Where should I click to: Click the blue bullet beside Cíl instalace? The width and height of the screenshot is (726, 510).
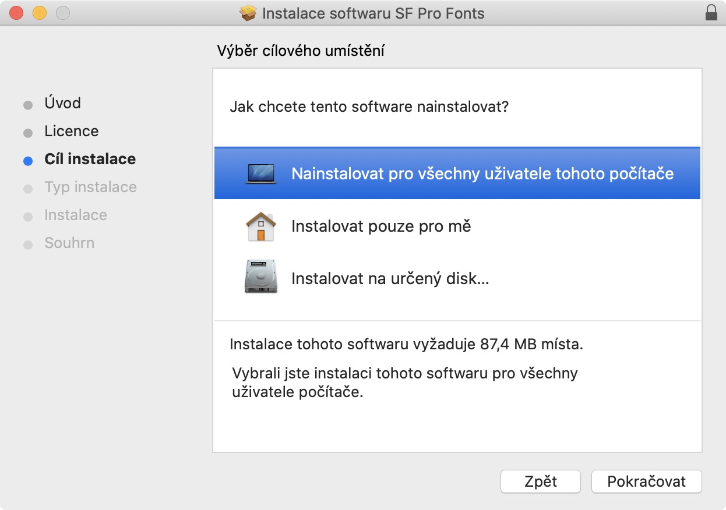(28, 161)
